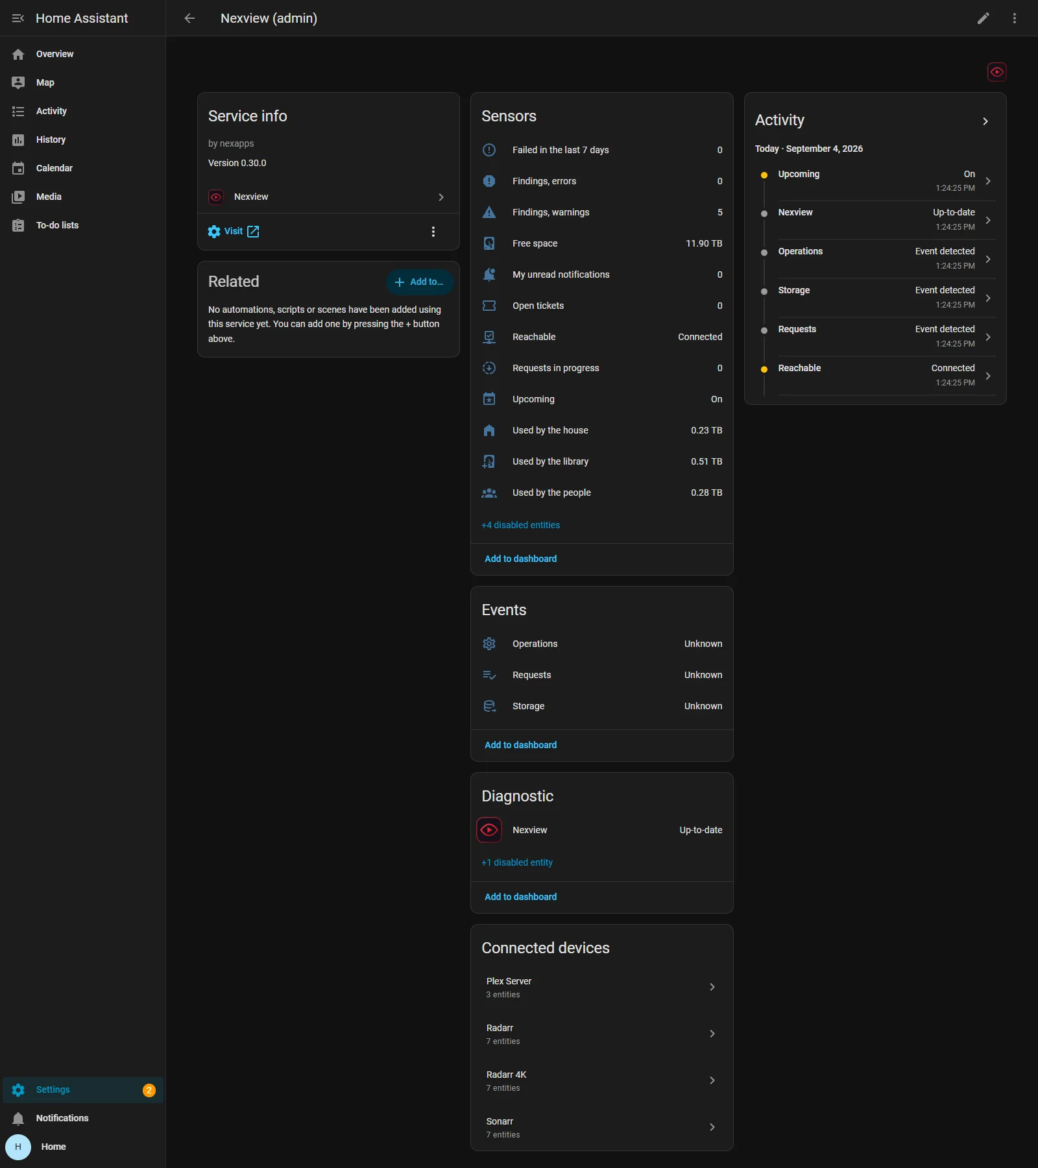Viewport: 1038px width, 1168px height.
Task: Click the Findings, warnings triangle icon
Action: tap(489, 212)
